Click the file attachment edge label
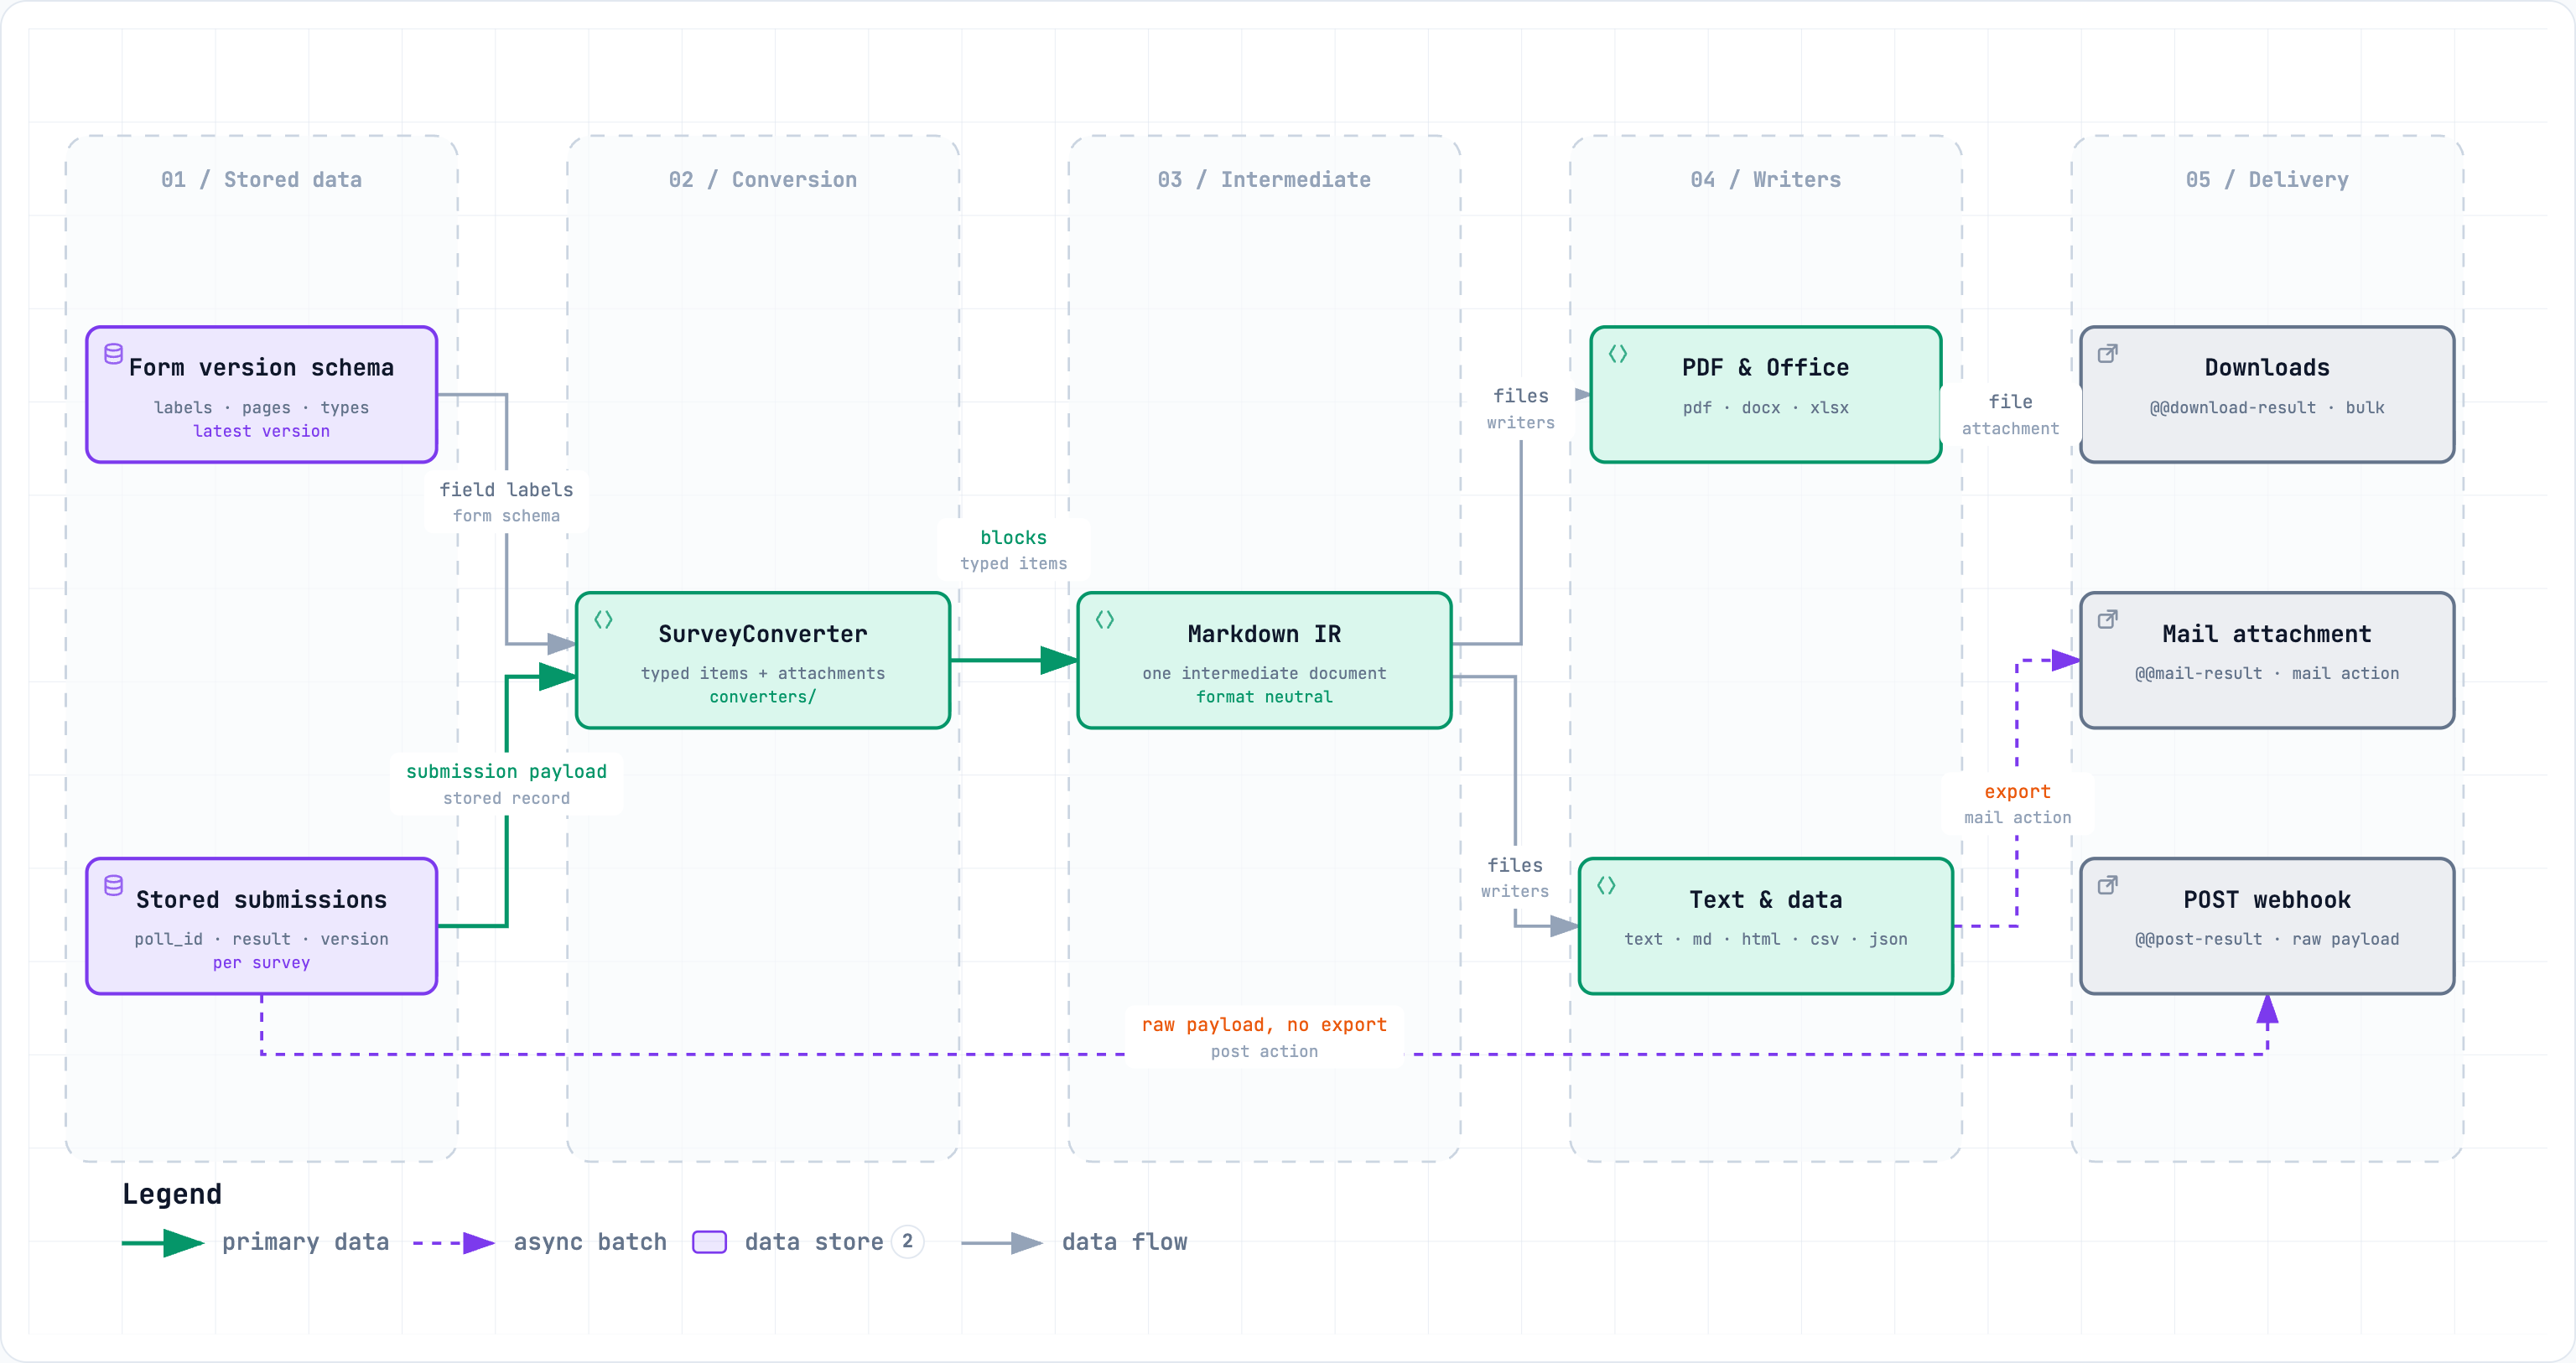 pos(2010,414)
